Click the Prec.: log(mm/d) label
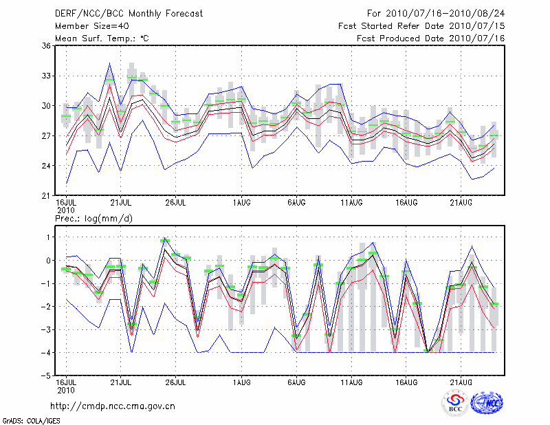Screen dimensions: 550x425 pyautogui.click(x=92, y=218)
